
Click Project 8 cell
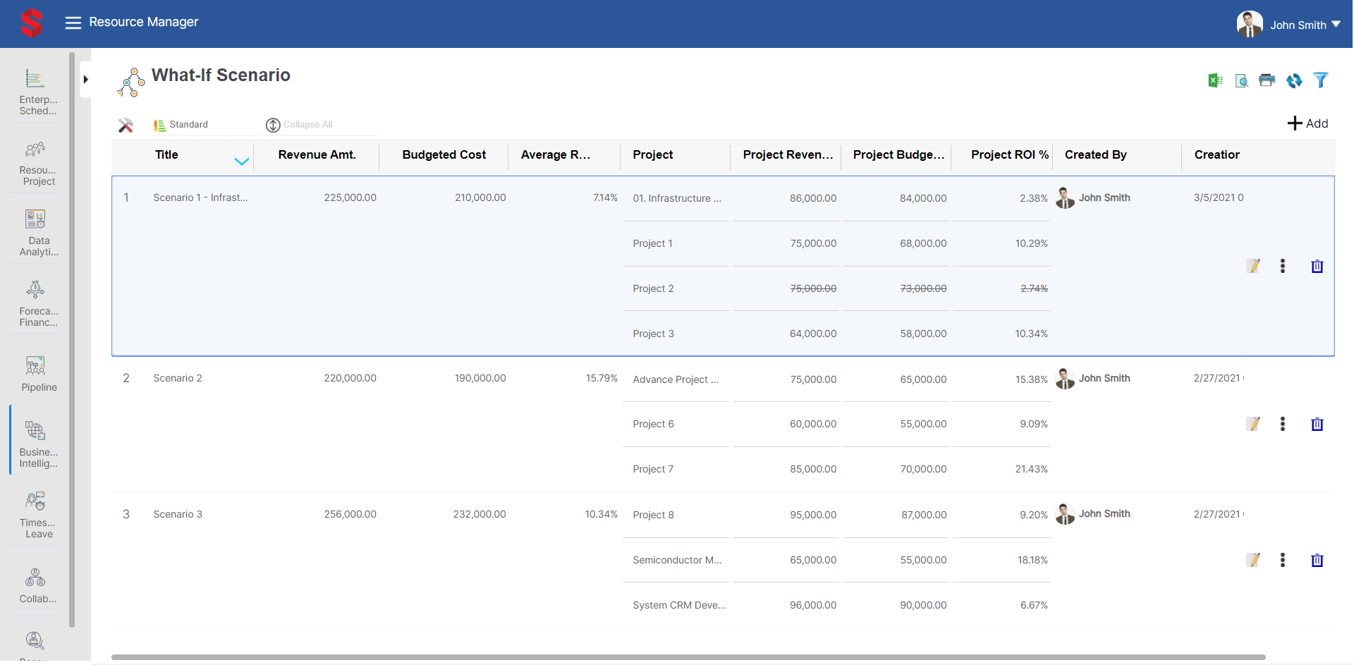(653, 515)
